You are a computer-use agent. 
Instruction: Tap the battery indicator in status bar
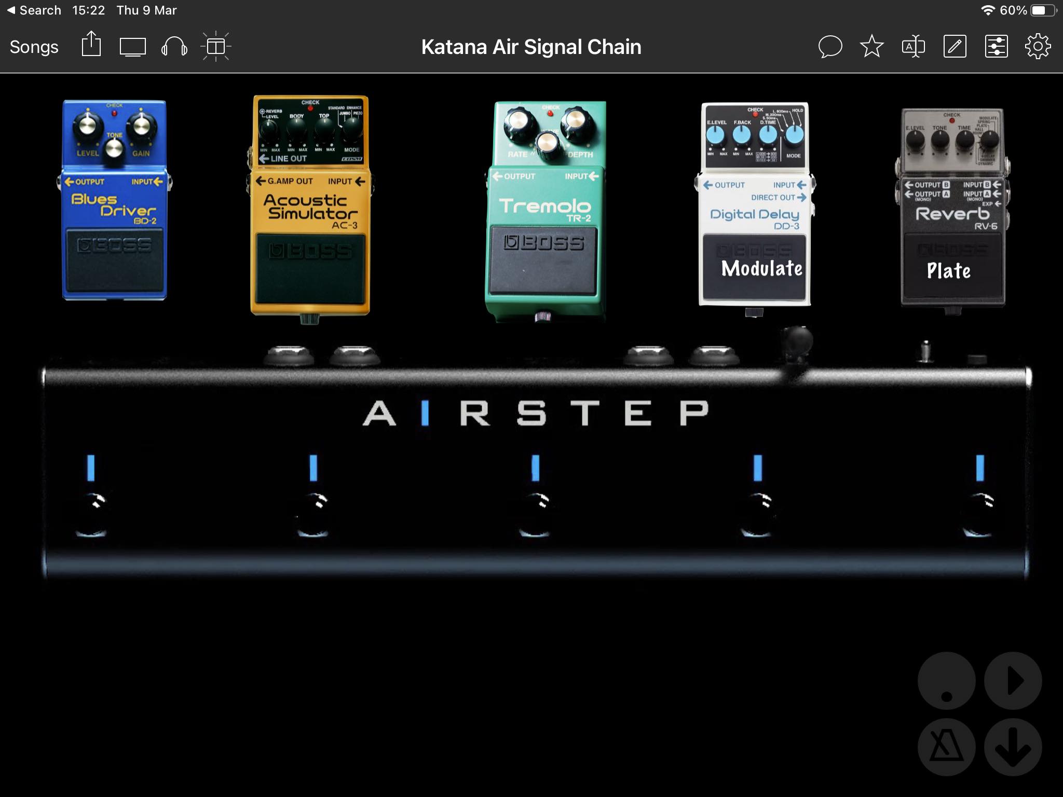coord(1044,10)
